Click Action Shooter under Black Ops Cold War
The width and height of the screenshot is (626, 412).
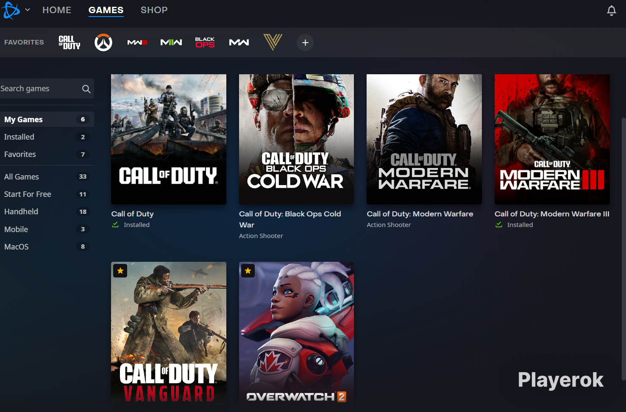click(261, 236)
